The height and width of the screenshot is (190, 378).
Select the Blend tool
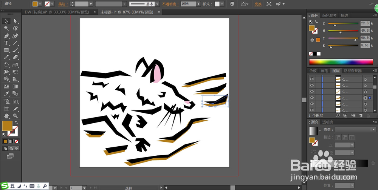(15, 93)
